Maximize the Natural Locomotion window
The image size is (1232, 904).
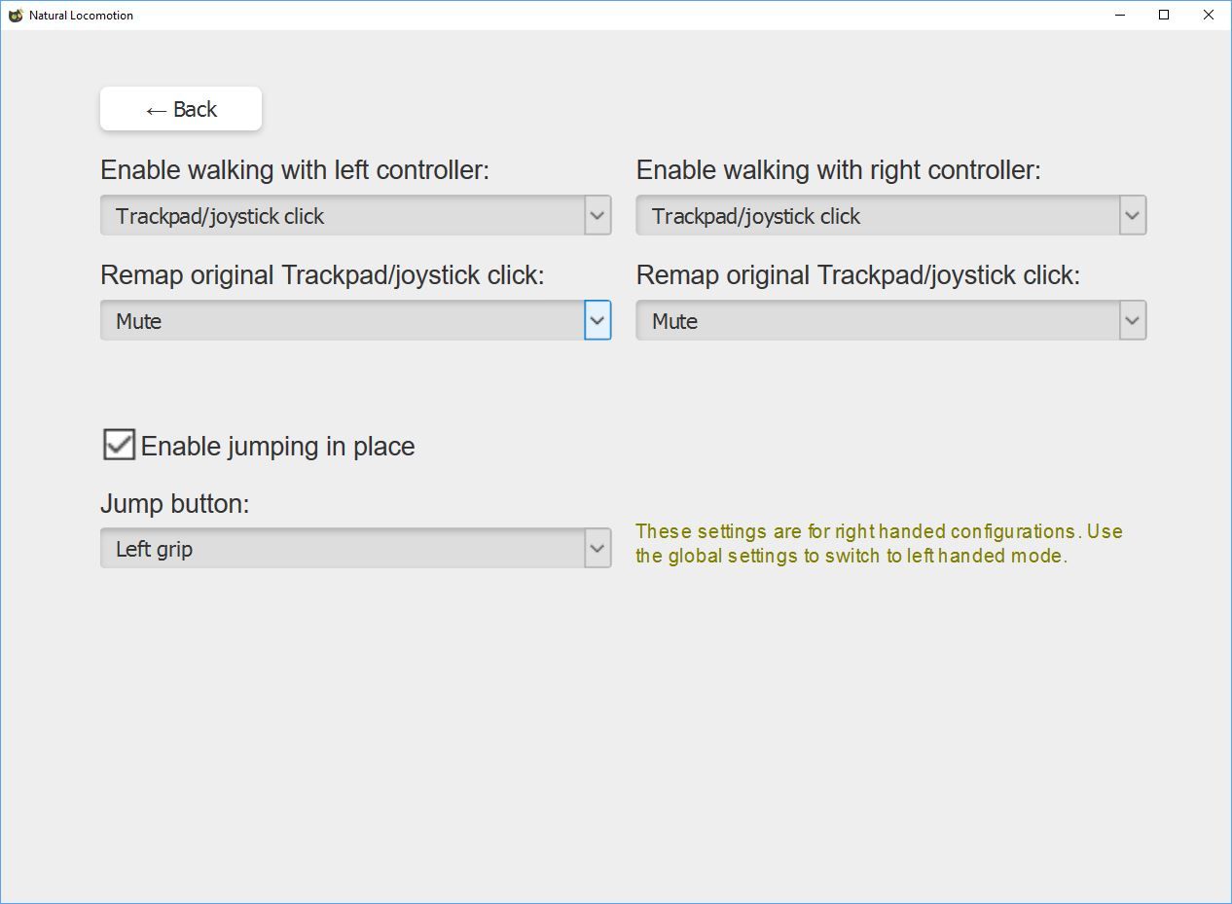(1164, 15)
